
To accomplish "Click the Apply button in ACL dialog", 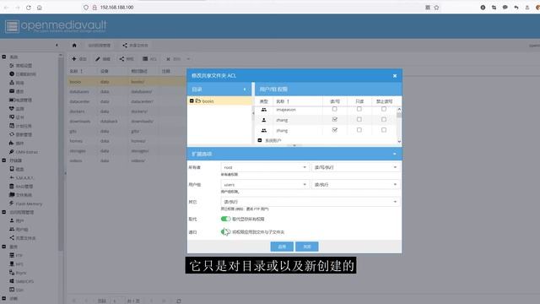I will 282,247.
